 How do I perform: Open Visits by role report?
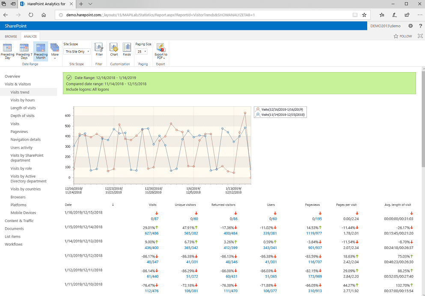pos(21,169)
